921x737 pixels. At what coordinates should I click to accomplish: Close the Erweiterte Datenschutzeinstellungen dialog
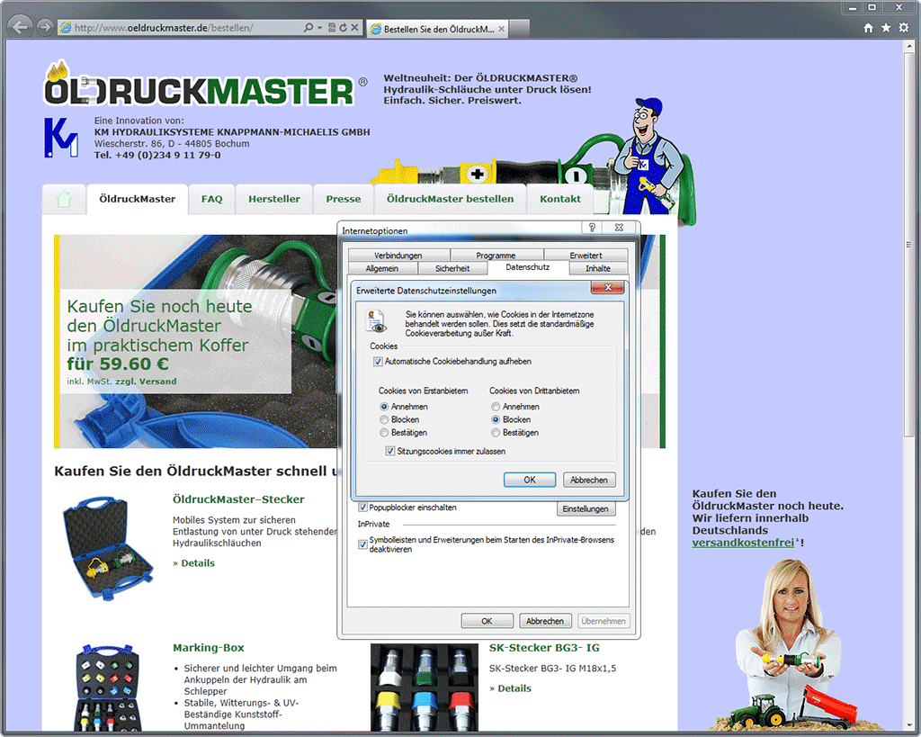tap(608, 287)
